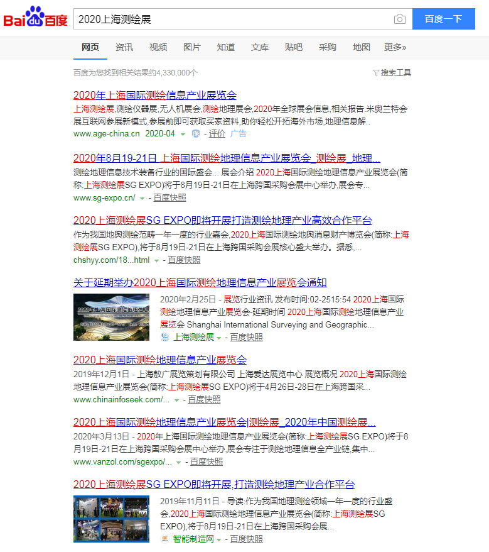Open 百度快照 for 智能制造网
This screenshot has height=552, width=489.
[247, 539]
